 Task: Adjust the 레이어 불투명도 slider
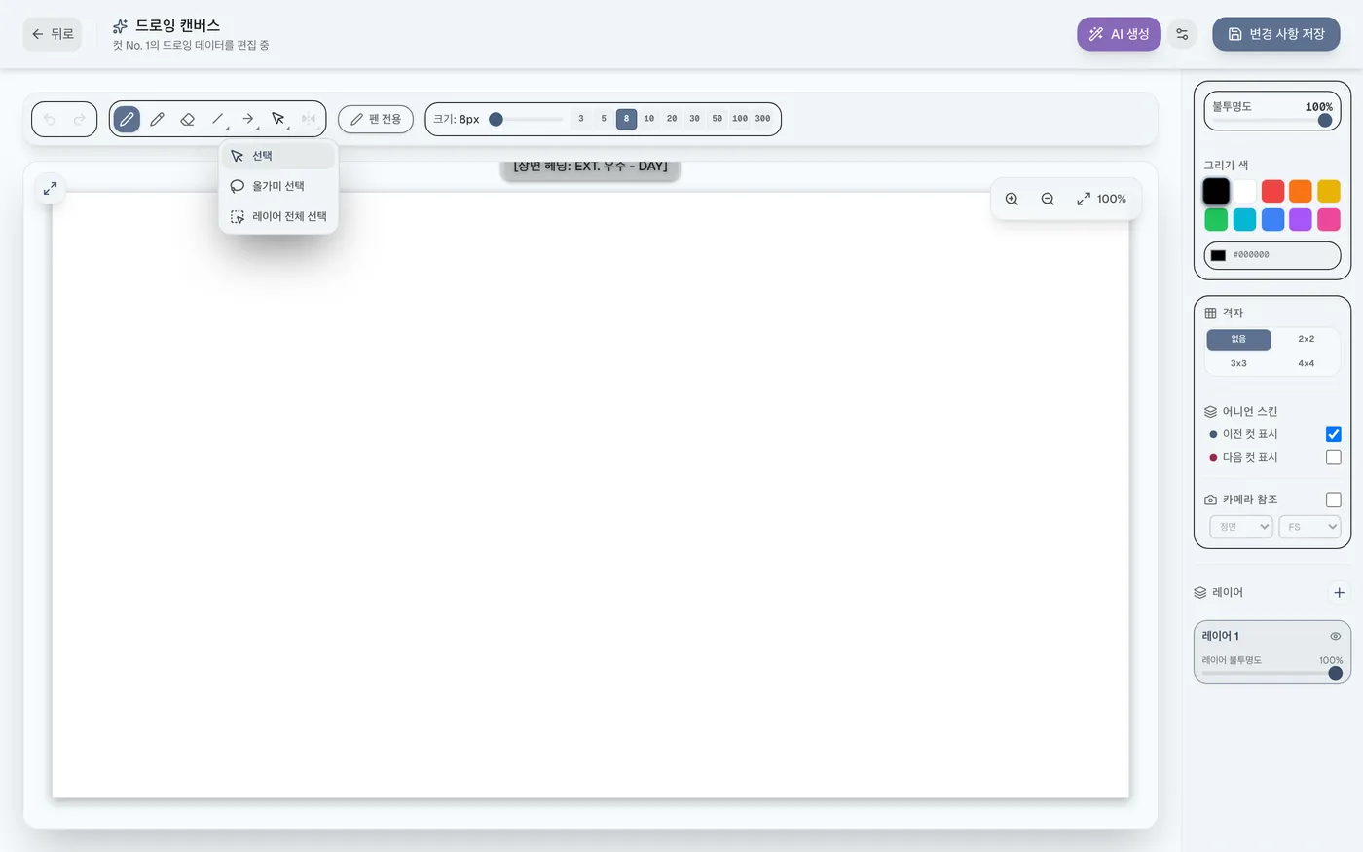1271,673
